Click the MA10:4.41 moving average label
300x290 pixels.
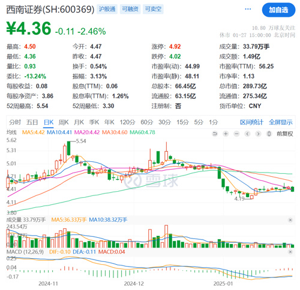click(59, 132)
